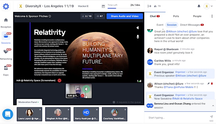Open the Moderation Panel tab

(29, 102)
